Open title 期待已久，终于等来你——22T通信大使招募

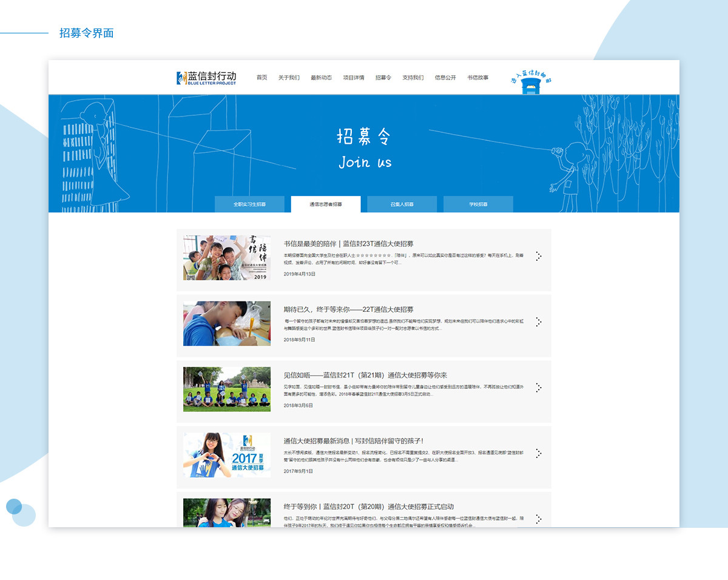348,309
